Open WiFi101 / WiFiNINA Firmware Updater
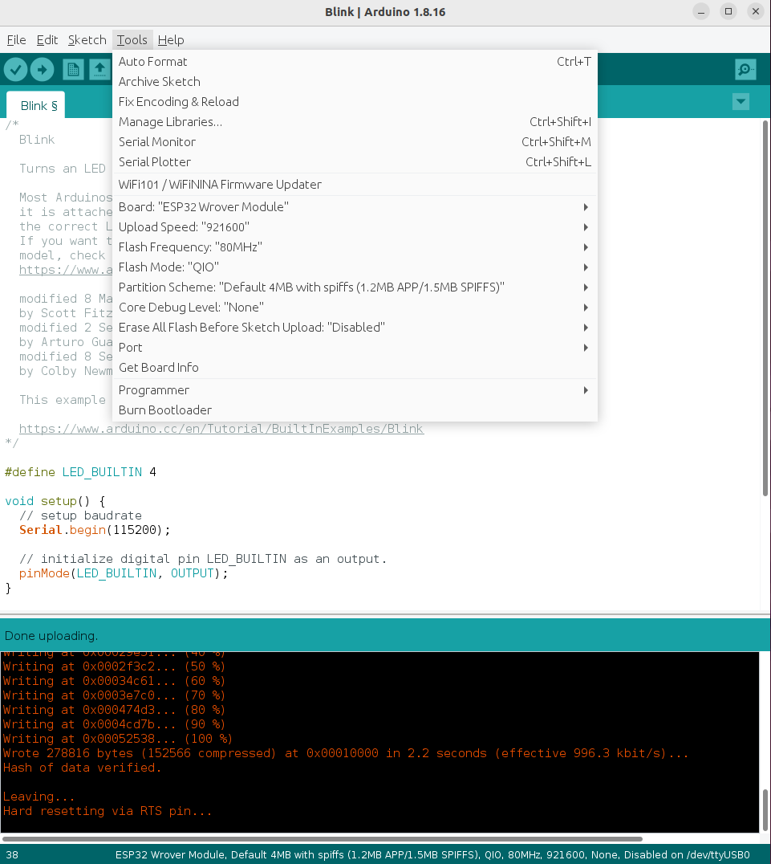The height and width of the screenshot is (864, 771). coord(355,185)
